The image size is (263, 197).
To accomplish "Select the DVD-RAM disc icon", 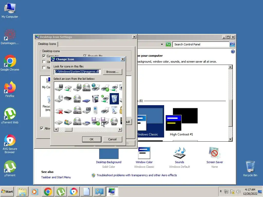I will [77, 110].
